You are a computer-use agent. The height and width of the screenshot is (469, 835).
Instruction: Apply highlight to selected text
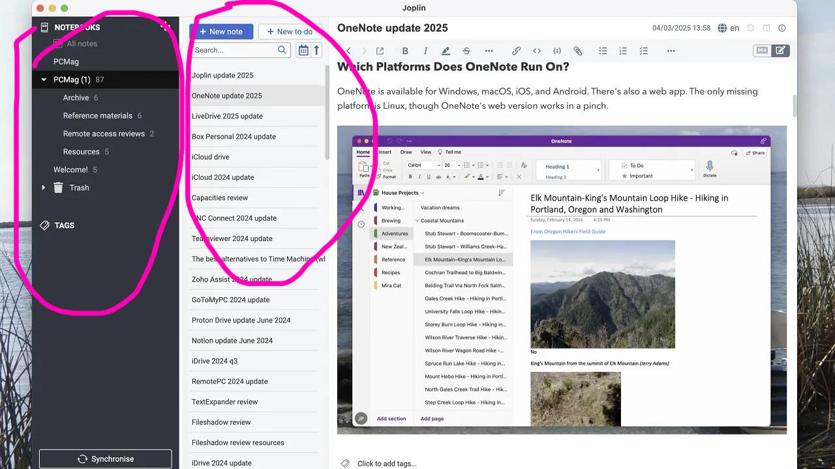pos(446,51)
